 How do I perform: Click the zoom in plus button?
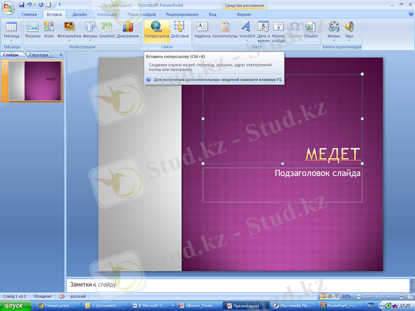tap(401, 296)
